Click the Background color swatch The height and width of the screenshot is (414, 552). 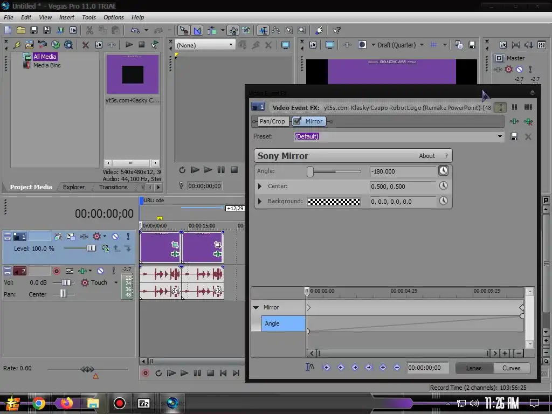(334, 202)
